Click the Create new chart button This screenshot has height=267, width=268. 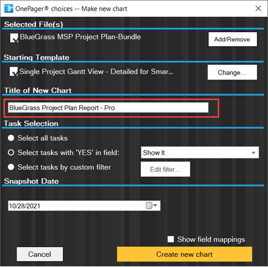coord(184,254)
